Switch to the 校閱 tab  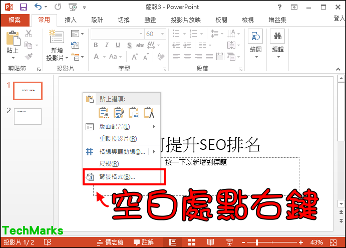[221, 20]
